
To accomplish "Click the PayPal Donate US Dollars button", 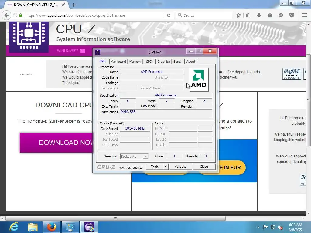I will [x=292, y=74].
